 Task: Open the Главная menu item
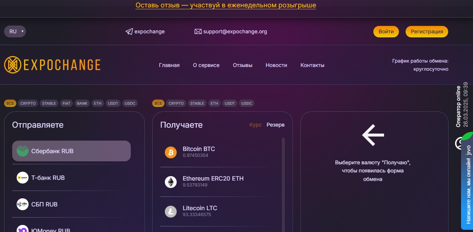coord(169,65)
